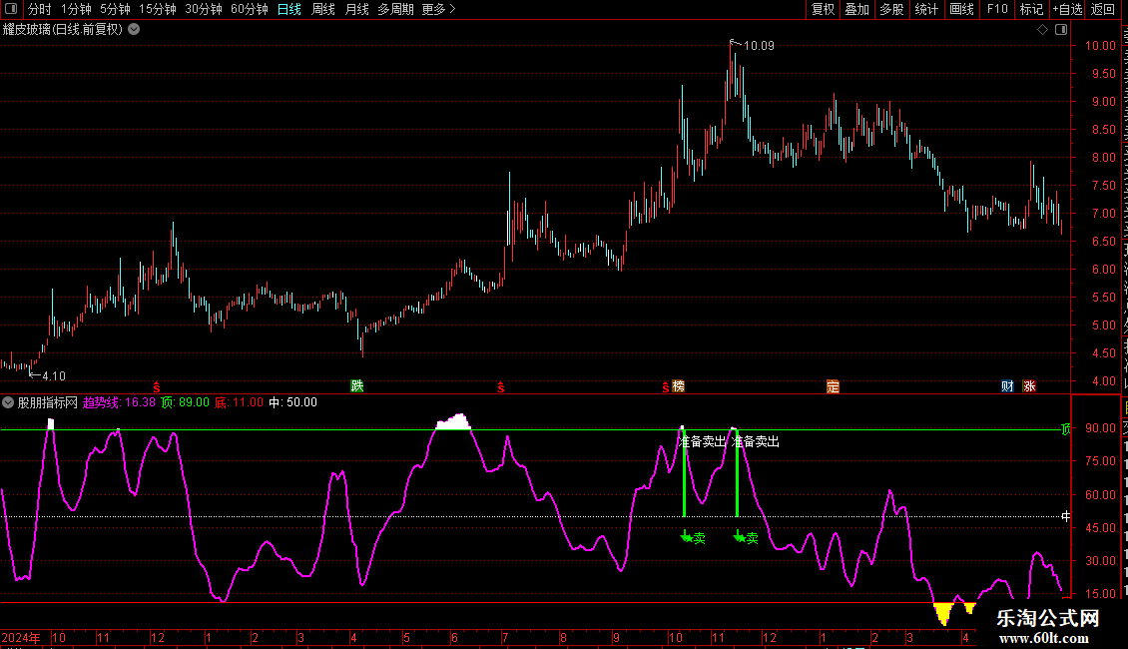Image resolution: width=1128 pixels, height=649 pixels.
Task: Click the red S marker near July
Action: 501,387
